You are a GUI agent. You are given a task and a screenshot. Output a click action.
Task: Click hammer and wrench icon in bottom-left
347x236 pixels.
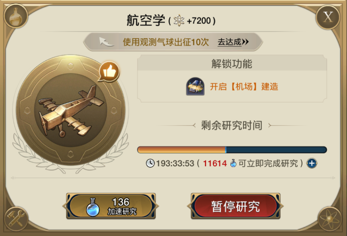tap(15, 219)
